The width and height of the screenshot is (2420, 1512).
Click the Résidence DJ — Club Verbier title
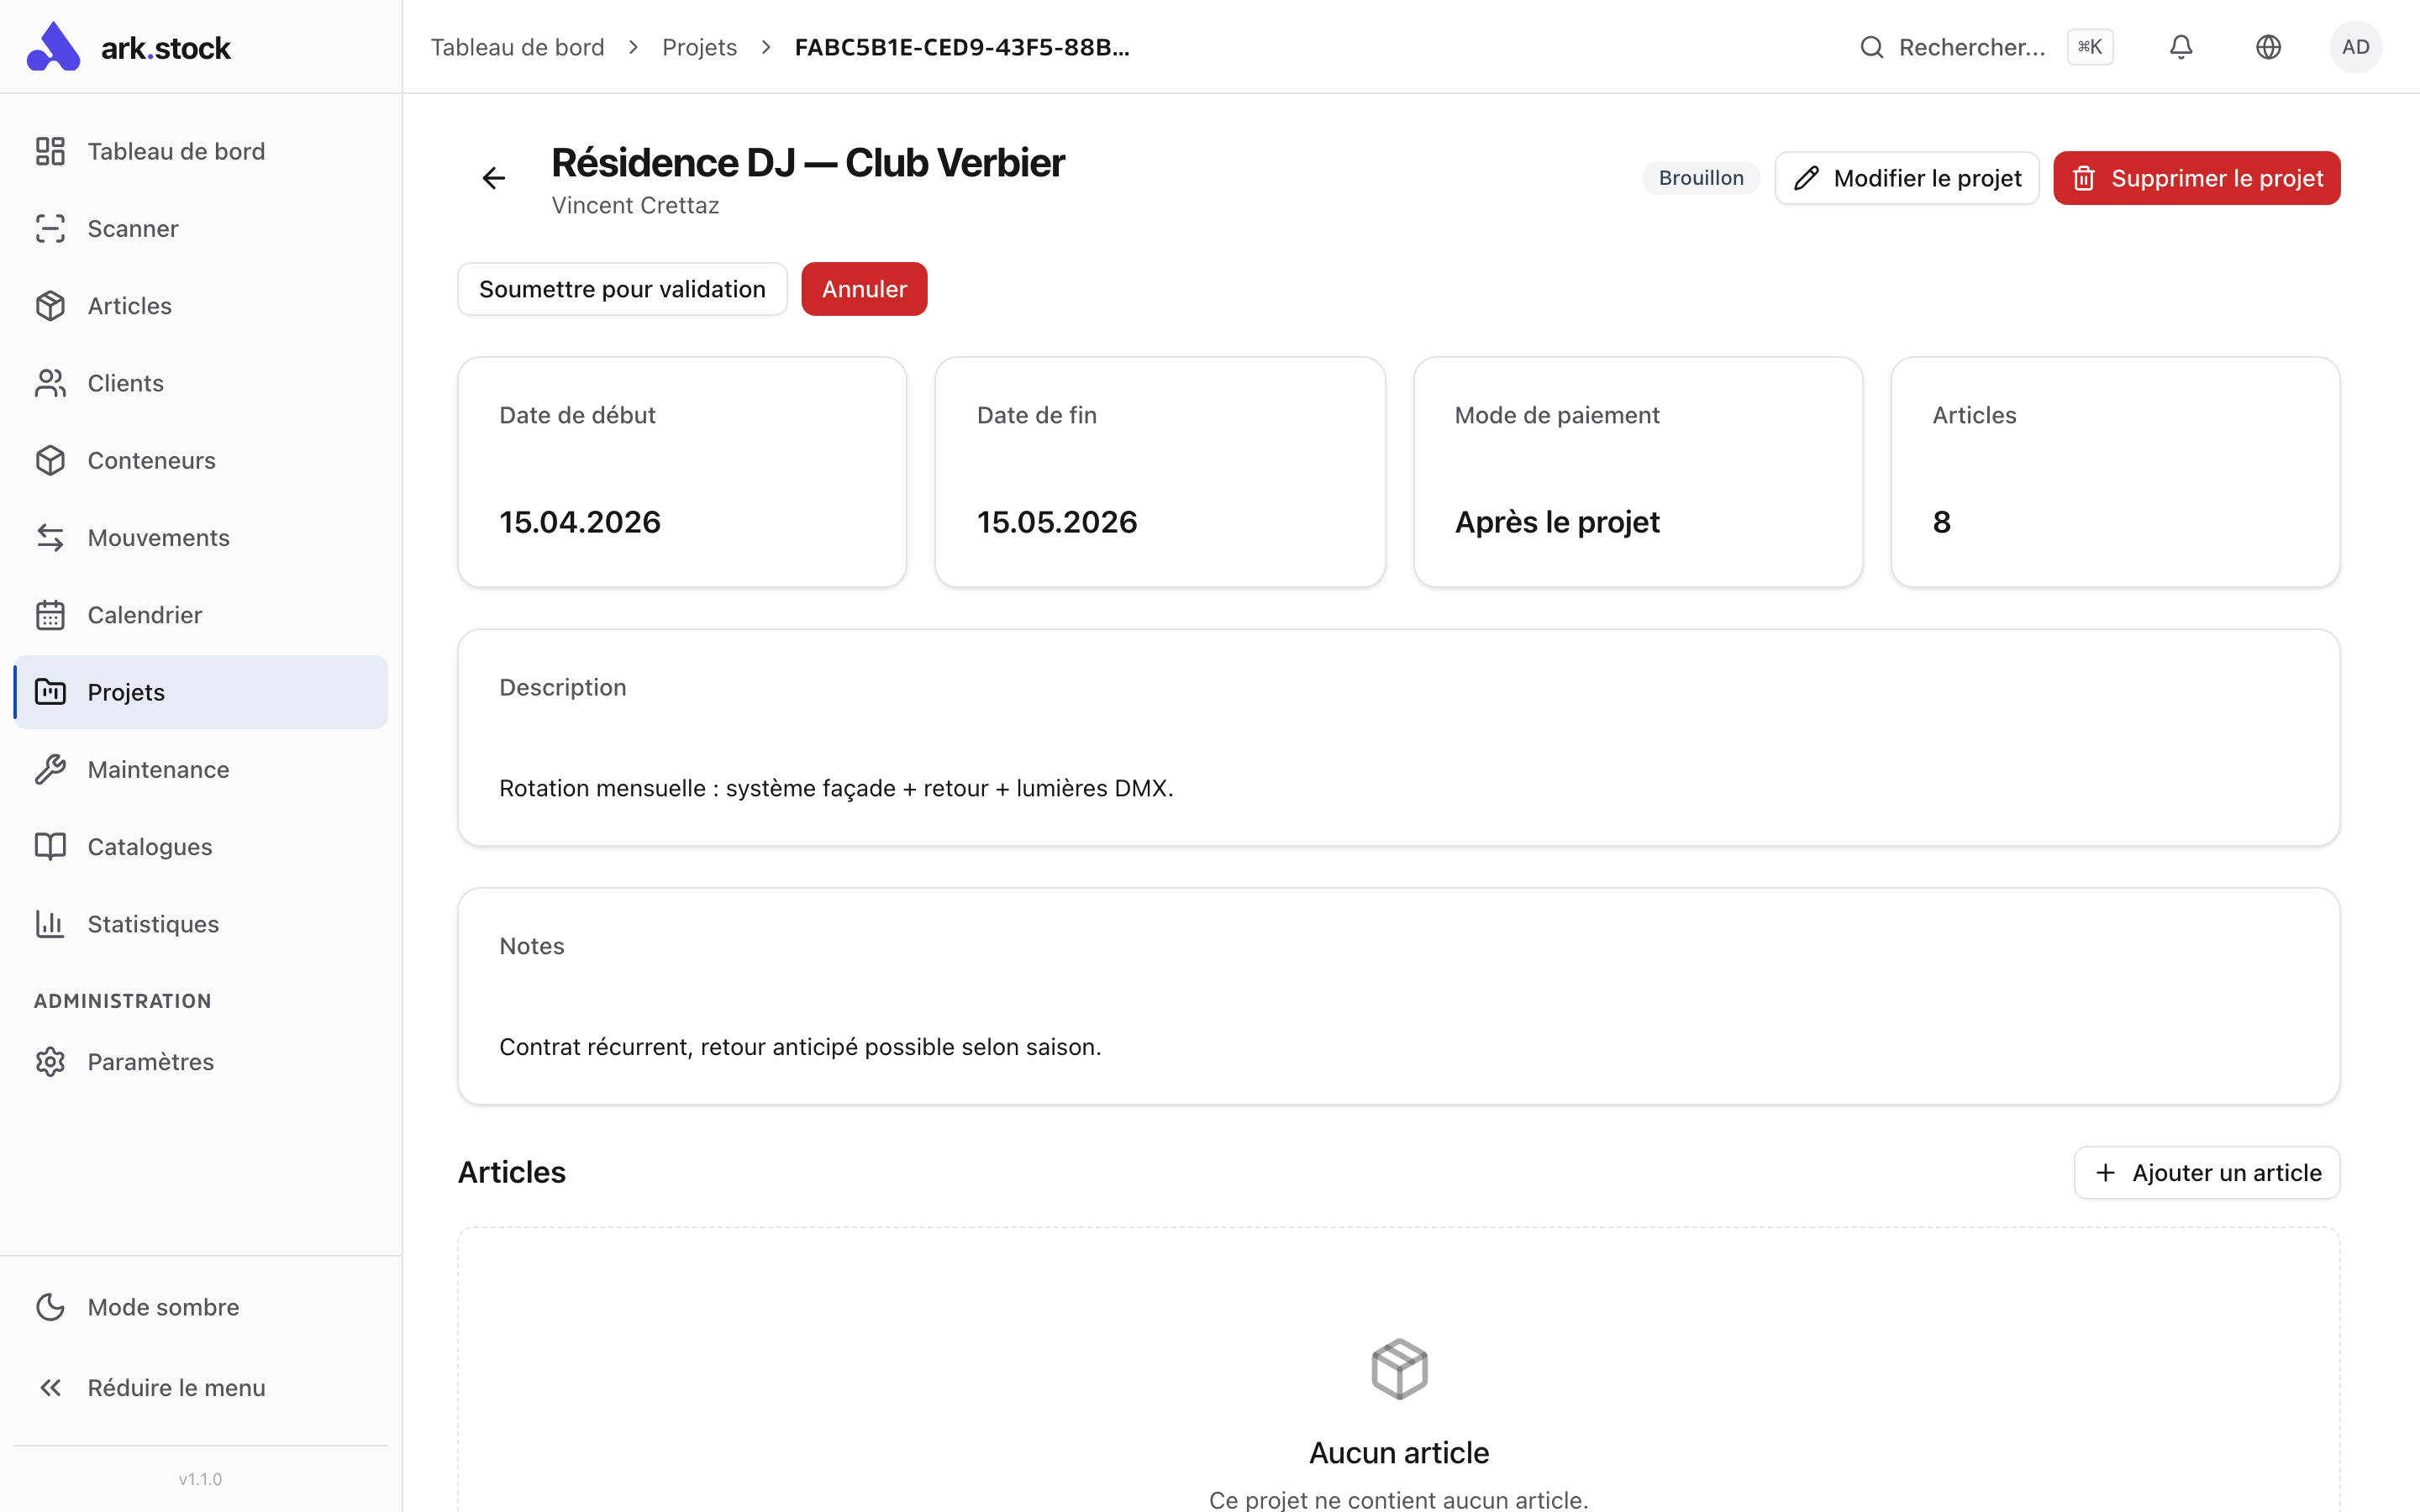coord(808,163)
